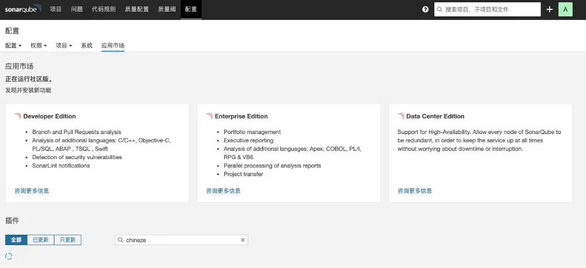586x268 pixels.
Task: Click 咨询更多信息 under Data Center Edition
Action: click(x=415, y=191)
